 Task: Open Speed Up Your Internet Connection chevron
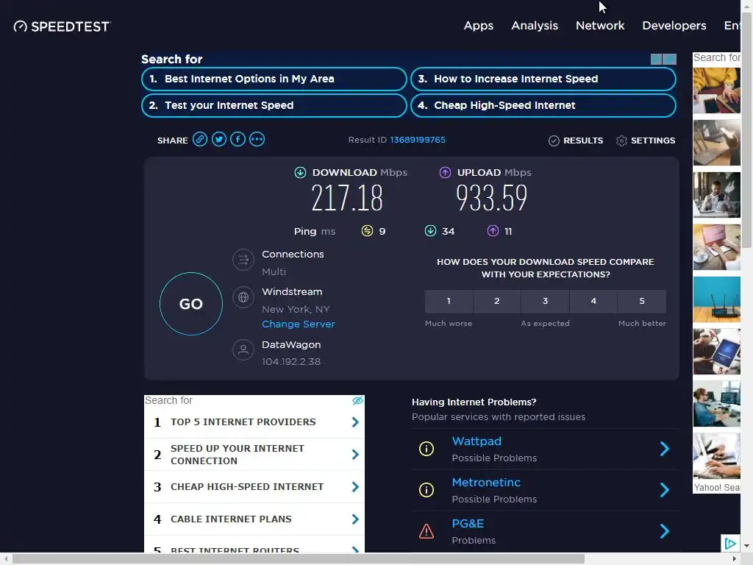(355, 455)
